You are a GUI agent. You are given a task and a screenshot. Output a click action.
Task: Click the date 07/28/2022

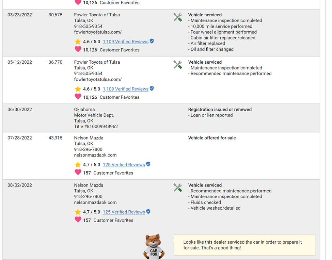[20, 138]
